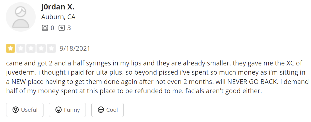
Task: Click the filled yellow first rating star
Action: pyautogui.click(x=11, y=49)
